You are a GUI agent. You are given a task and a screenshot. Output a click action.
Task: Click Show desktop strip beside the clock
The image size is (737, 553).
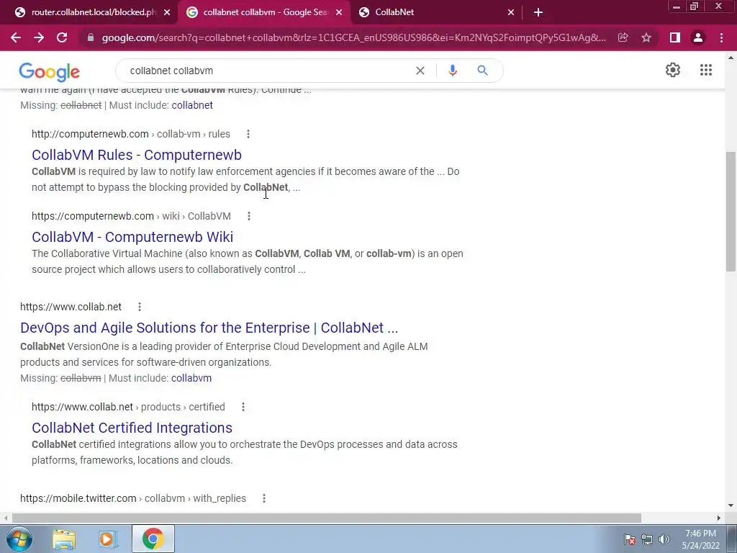(731, 539)
